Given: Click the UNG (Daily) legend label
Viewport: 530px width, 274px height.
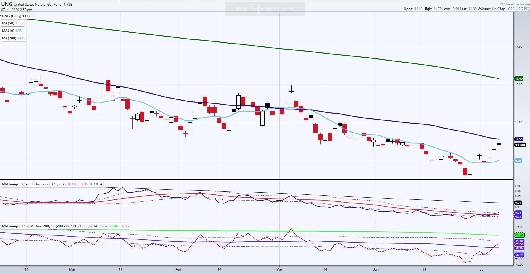Looking at the screenshot, I should tap(17, 16).
